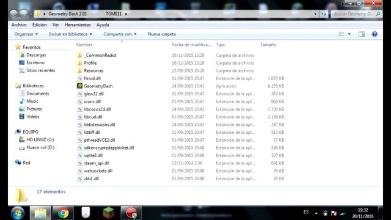Image resolution: width=391 pixels, height=220 pixels.
Task: Sort by the Fecha de modificación column
Action: (191, 45)
